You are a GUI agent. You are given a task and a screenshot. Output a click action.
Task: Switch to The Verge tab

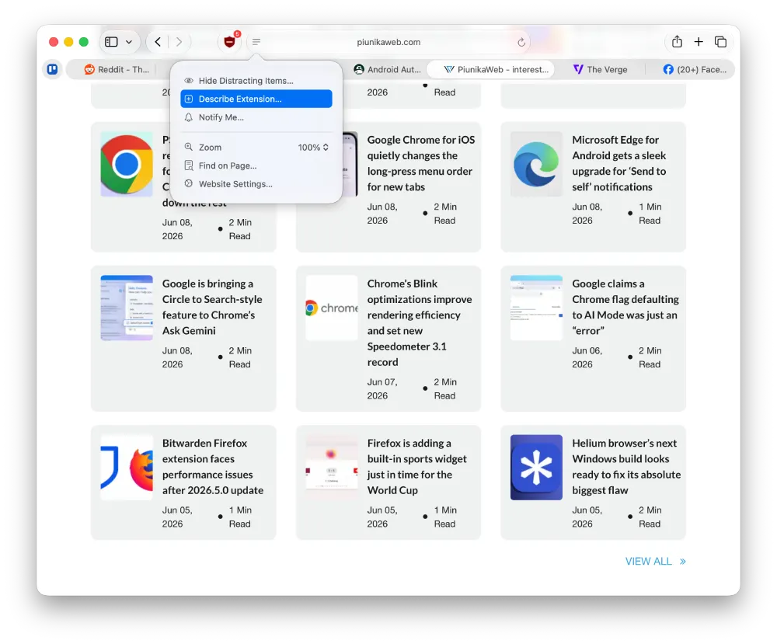tap(600, 69)
